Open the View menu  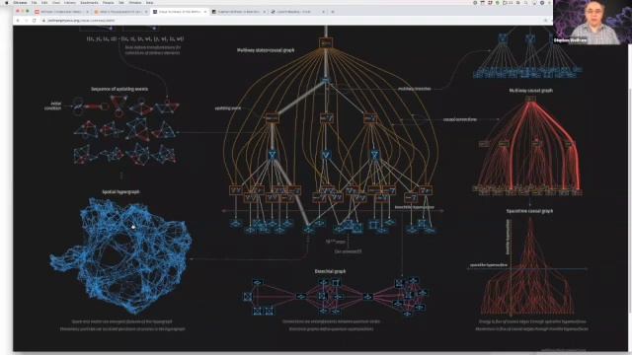pos(55,2)
